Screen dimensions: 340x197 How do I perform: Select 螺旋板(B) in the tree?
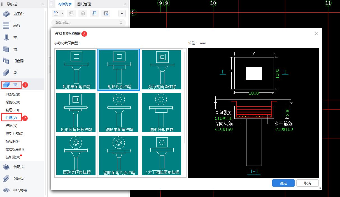(x=13, y=102)
